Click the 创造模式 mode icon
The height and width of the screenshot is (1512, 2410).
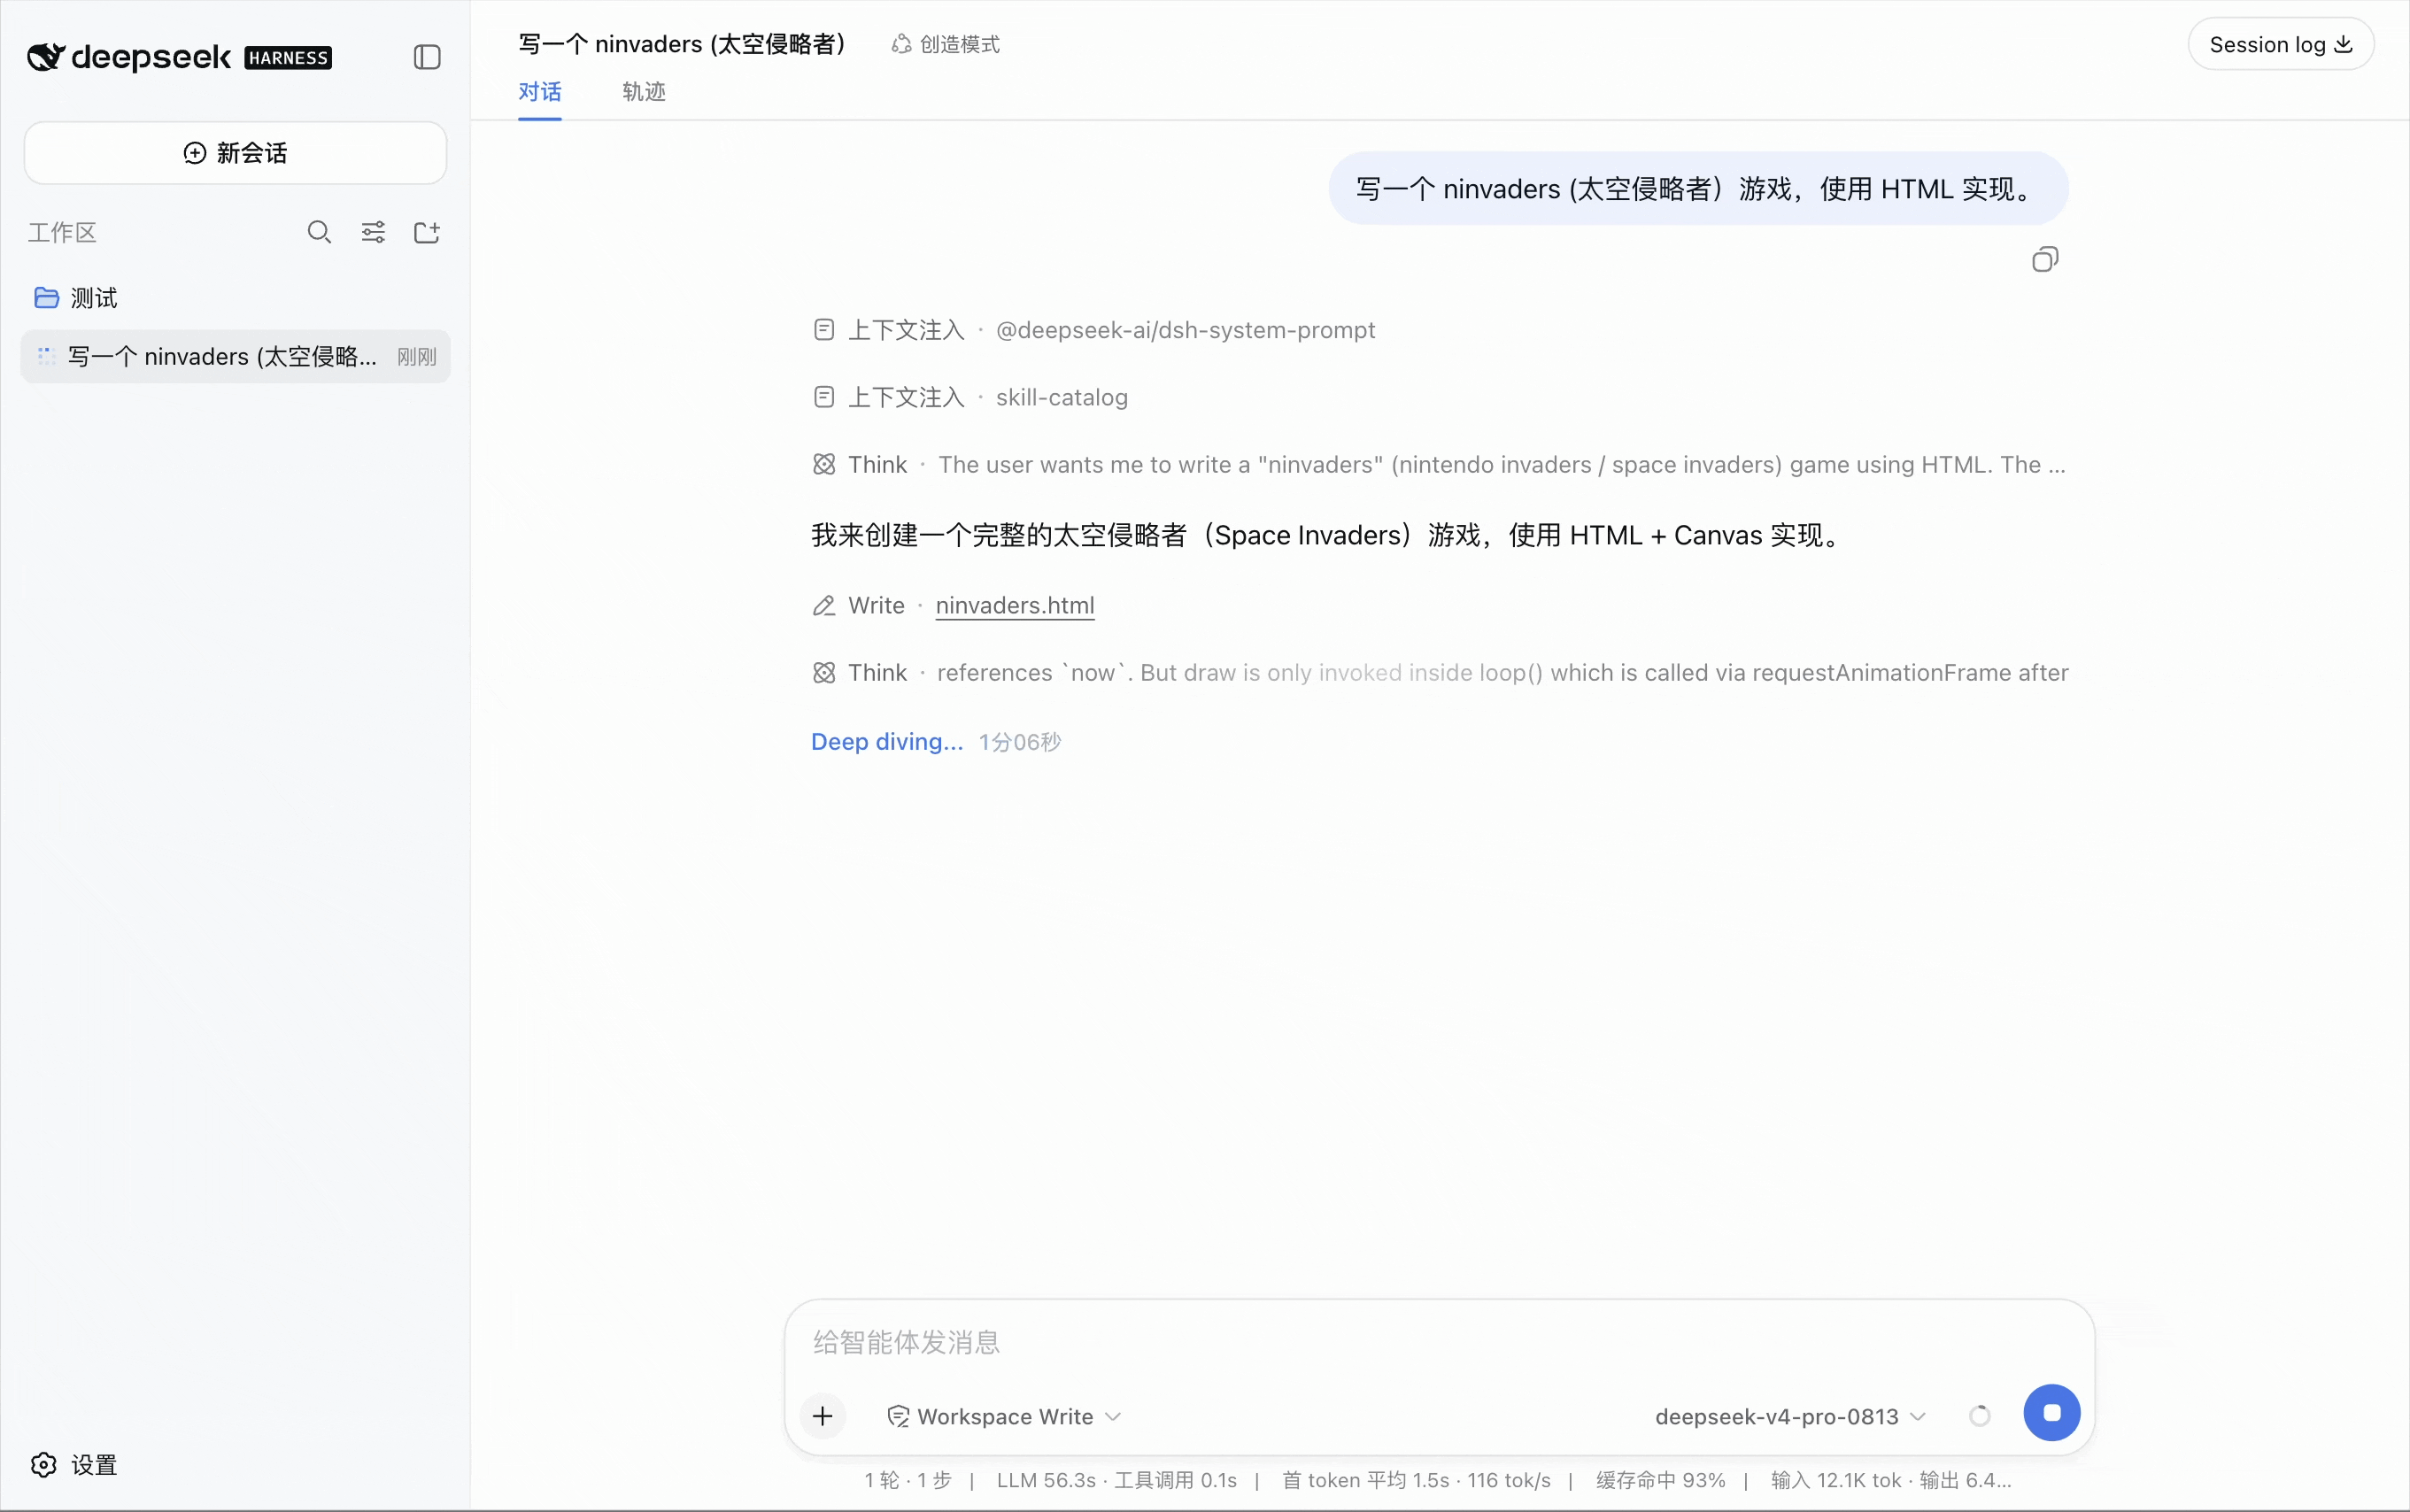tap(901, 44)
